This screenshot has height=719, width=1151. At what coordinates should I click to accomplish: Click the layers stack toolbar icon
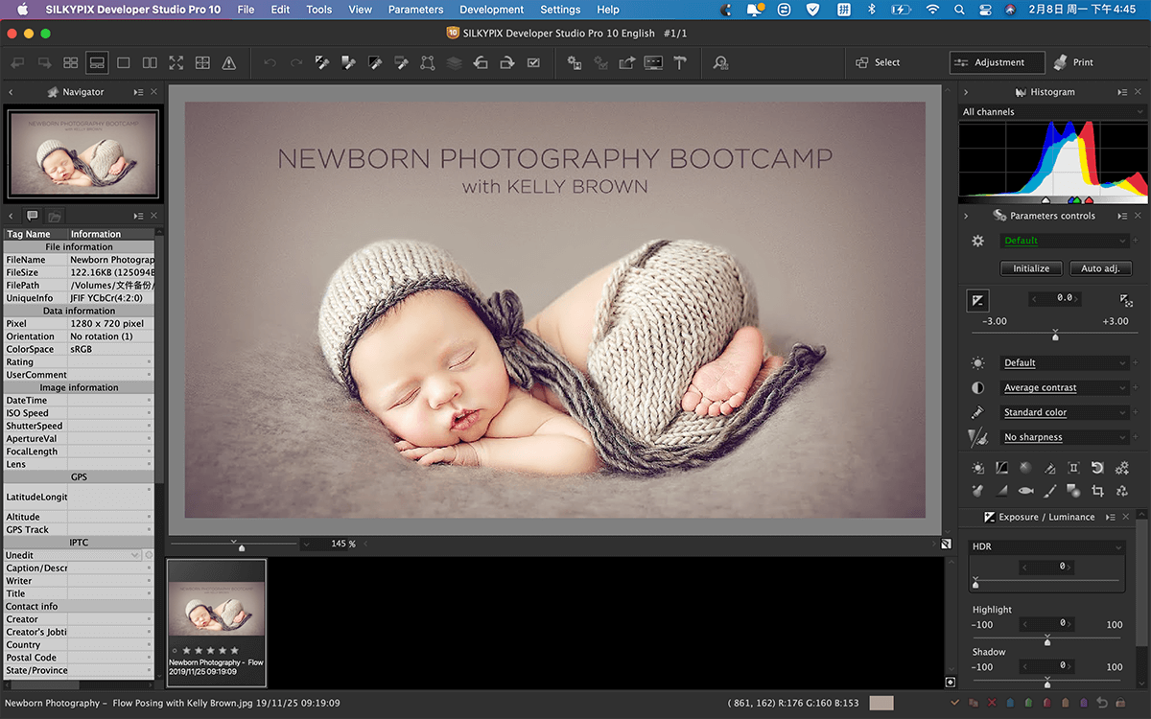[454, 63]
